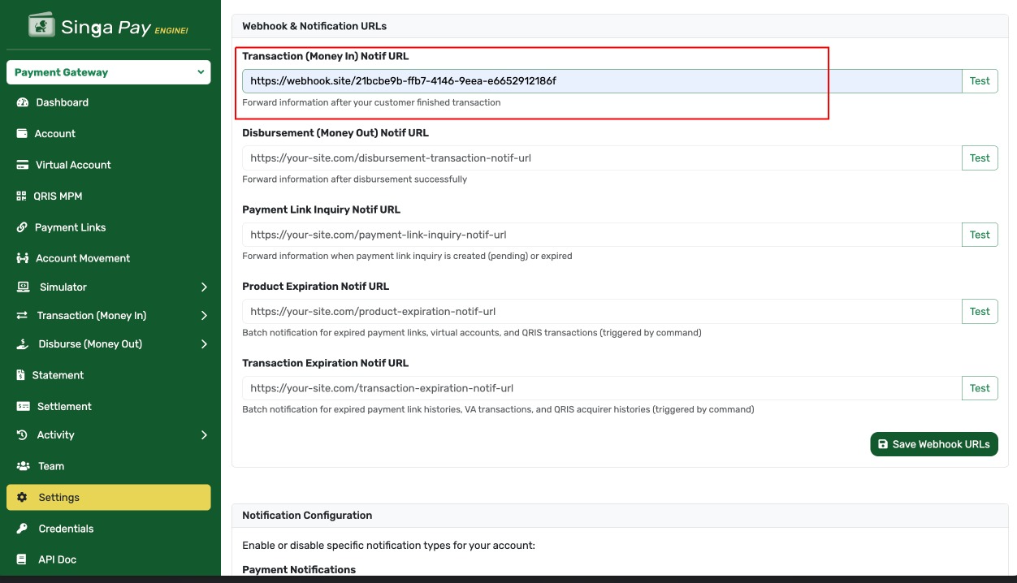This screenshot has width=1017, height=583.
Task: Expand the Activity submenu
Action: [204, 434]
